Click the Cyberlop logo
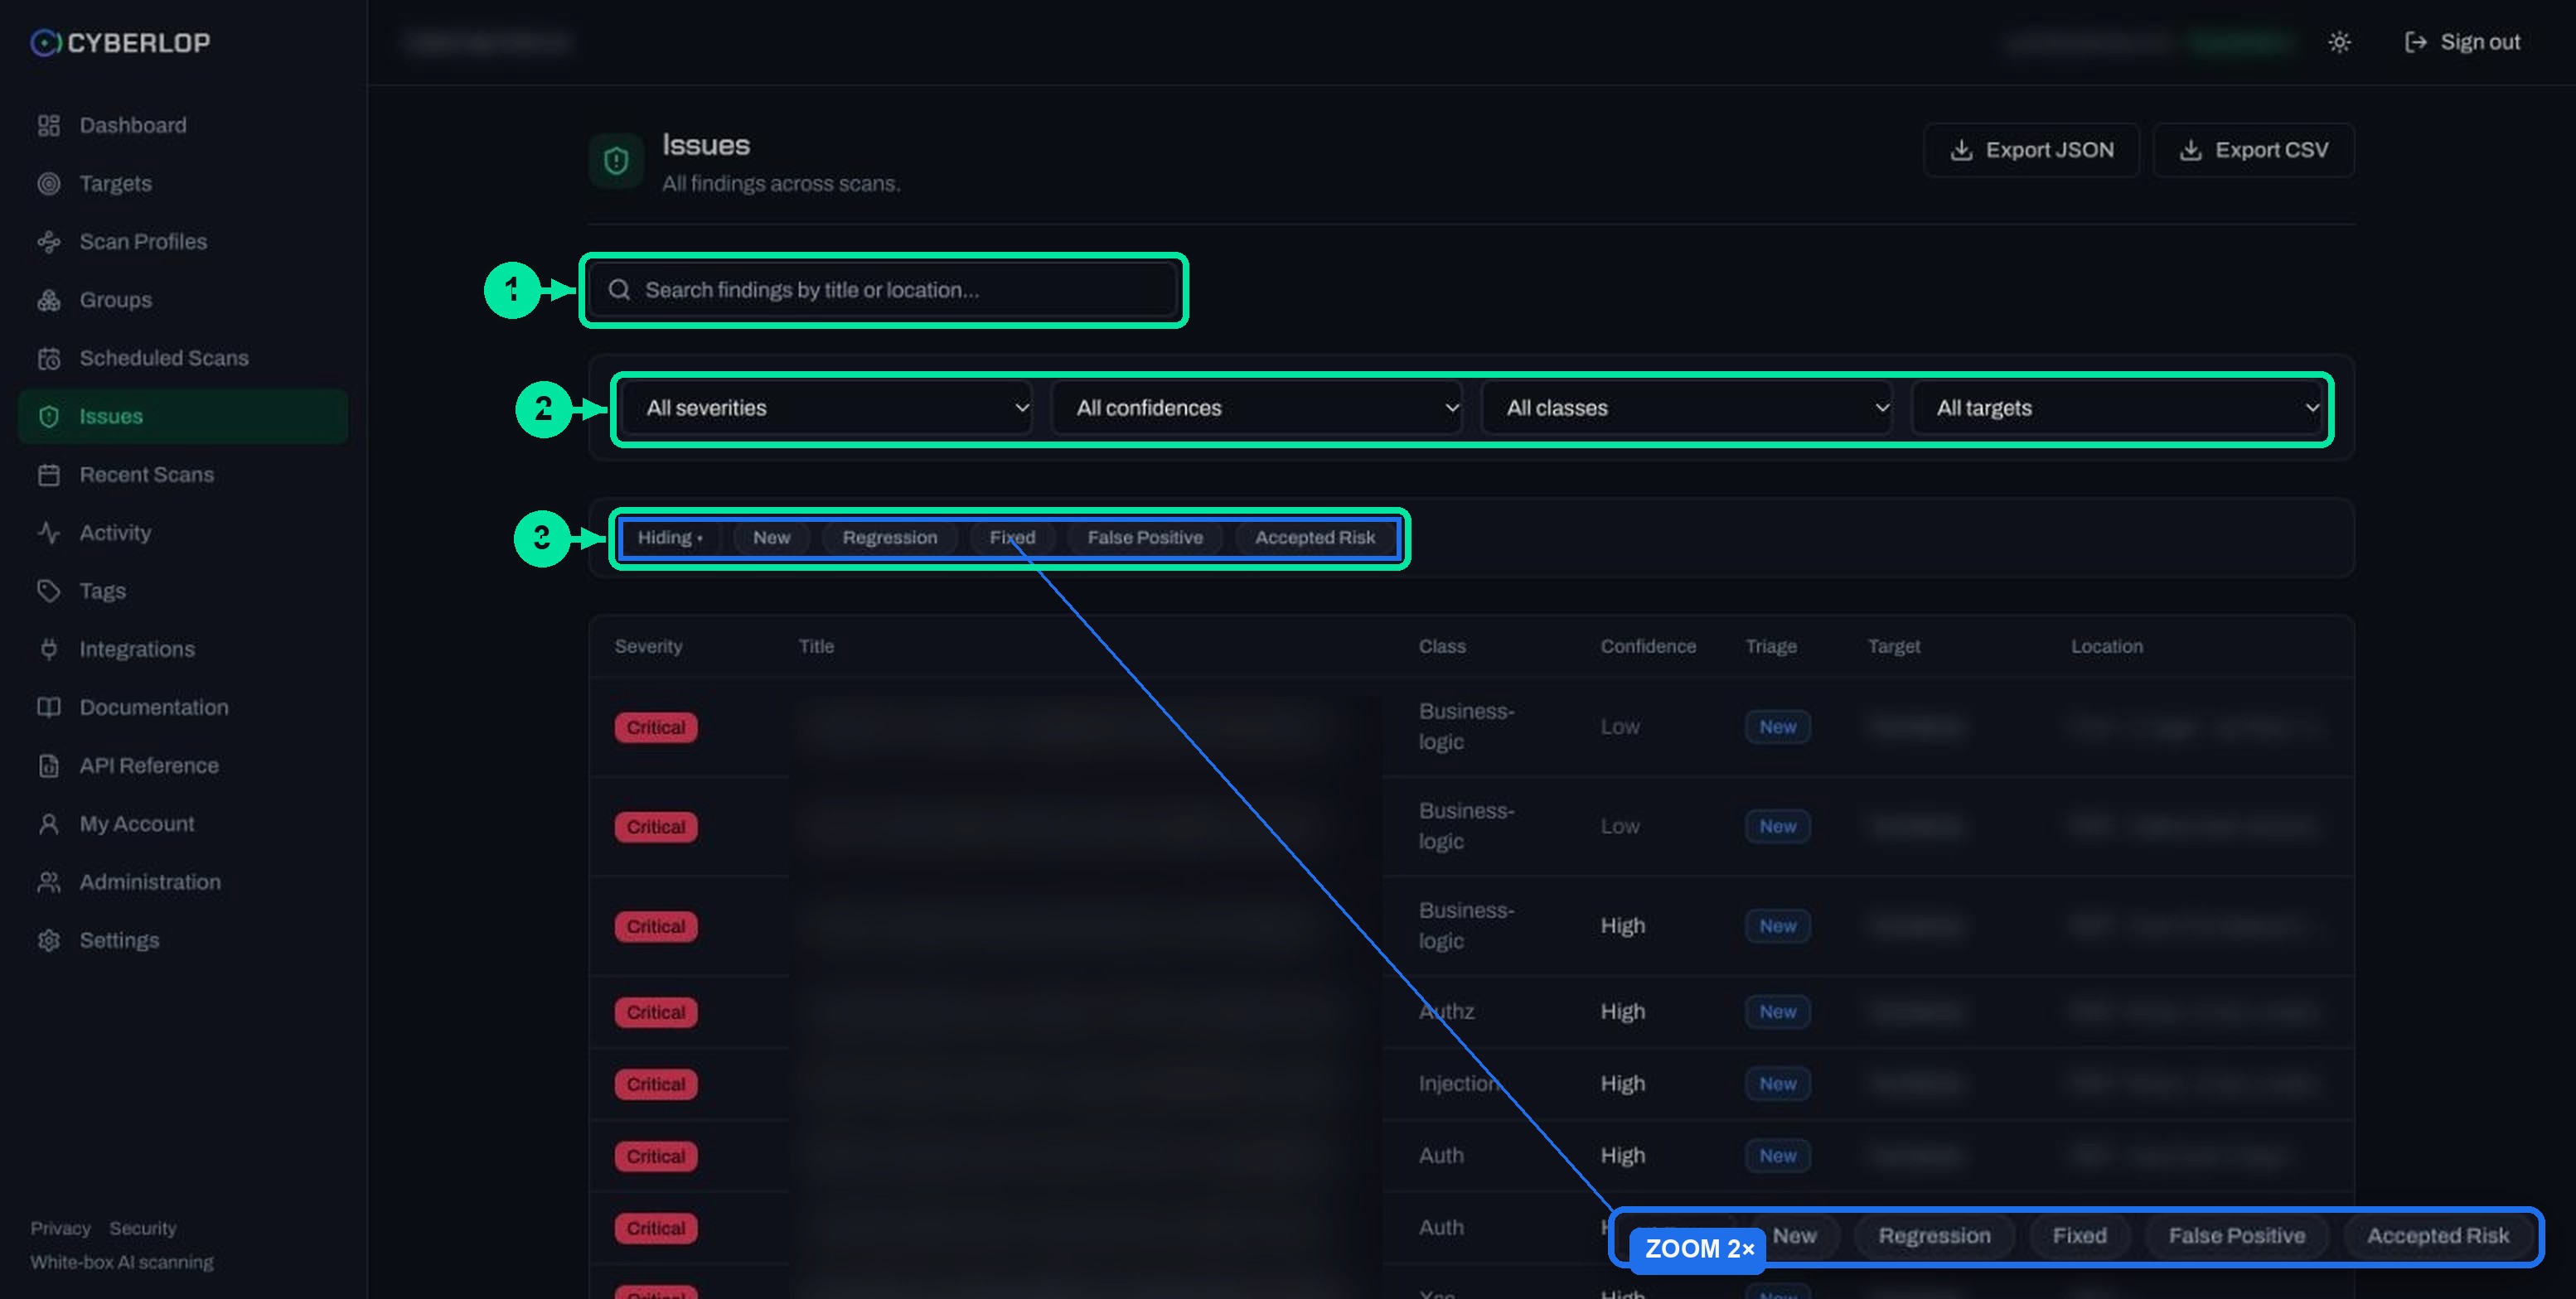Viewport: 2576px width, 1299px height. point(120,42)
